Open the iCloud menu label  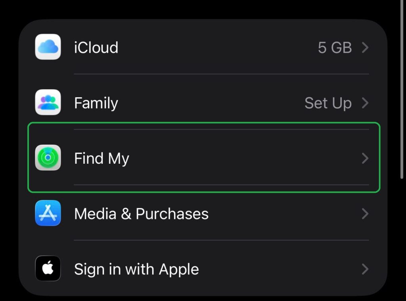click(96, 48)
